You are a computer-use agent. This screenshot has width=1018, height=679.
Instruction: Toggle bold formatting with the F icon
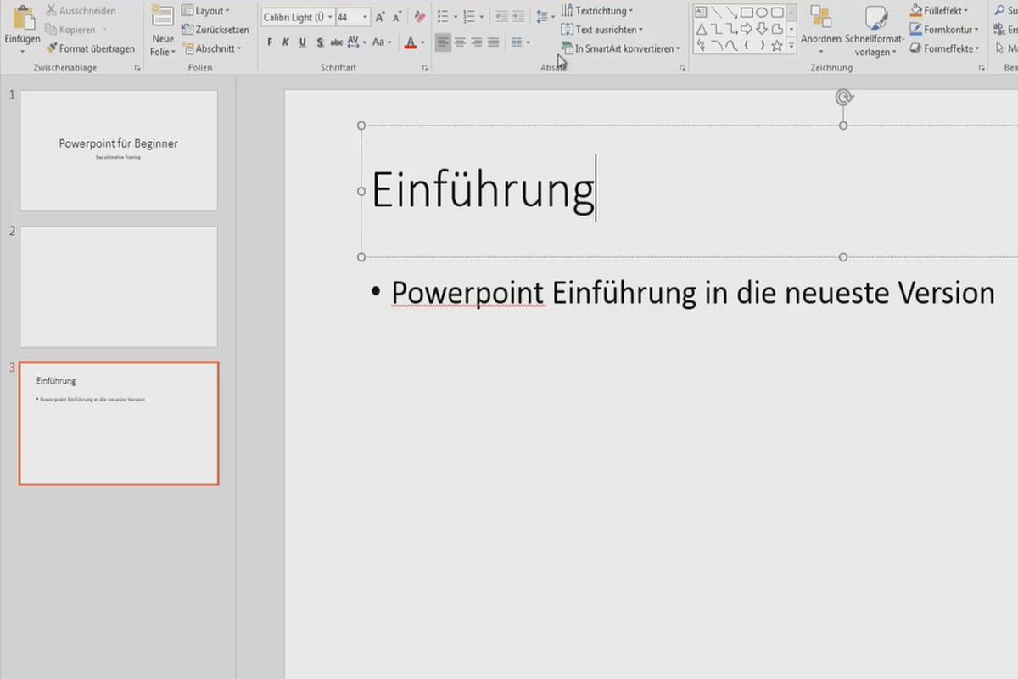click(x=269, y=41)
